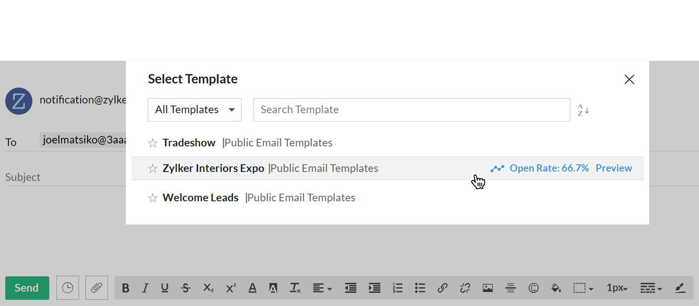The width and height of the screenshot is (699, 306).
Task: Apply italic text formatting
Action: tap(145, 288)
